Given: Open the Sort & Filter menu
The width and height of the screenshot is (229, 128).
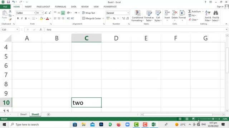Looking at the screenshot, I should [208, 16].
